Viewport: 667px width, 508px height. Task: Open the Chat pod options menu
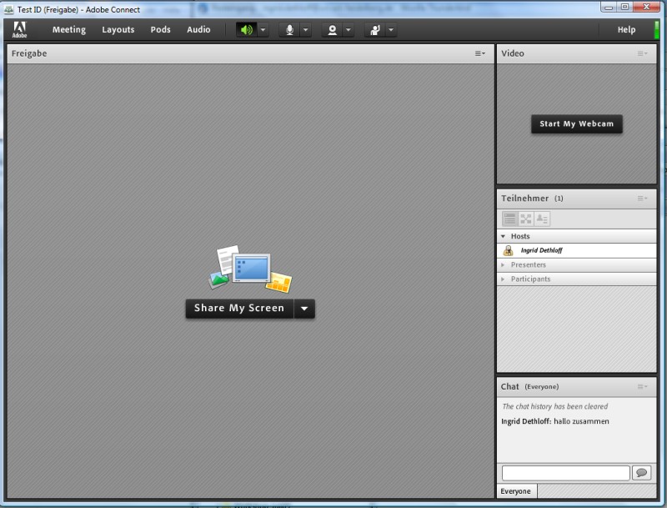pos(642,387)
